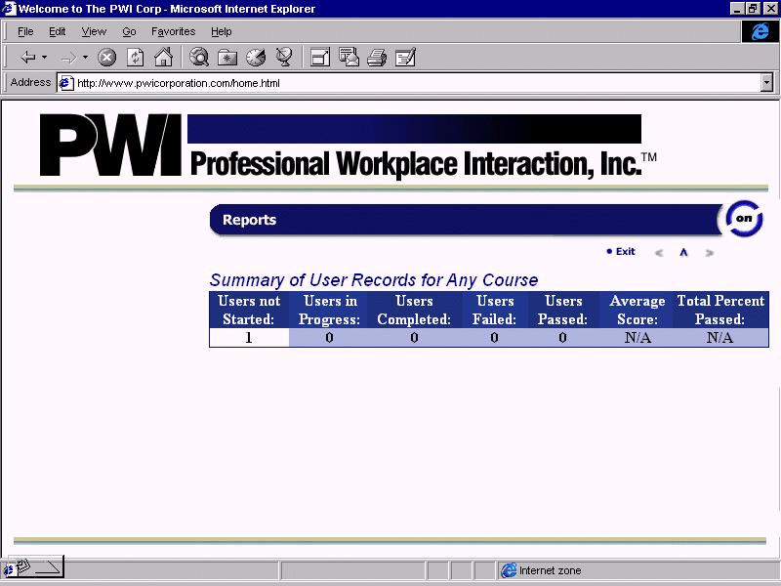This screenshot has height=586, width=781.
Task: Click the browser Back arrow button
Action: [27, 58]
